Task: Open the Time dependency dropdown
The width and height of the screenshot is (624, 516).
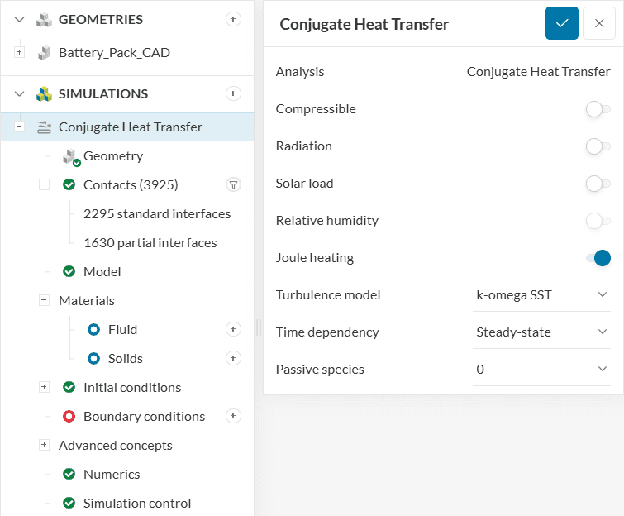Action: [541, 332]
